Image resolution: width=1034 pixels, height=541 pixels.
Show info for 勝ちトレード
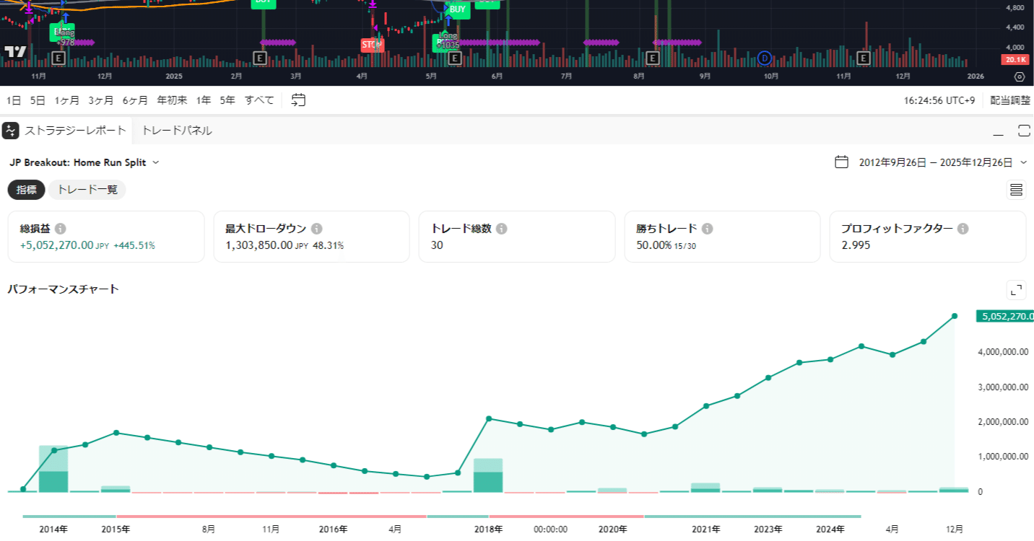pos(708,229)
